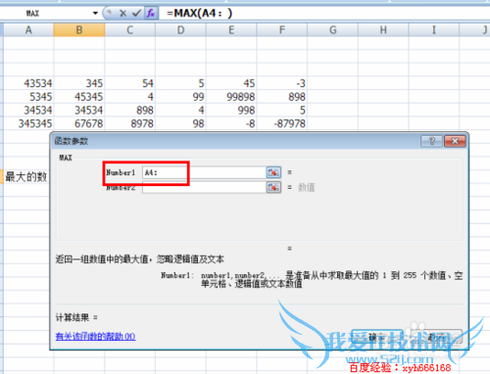
Task: Click the formula bar text =MAX(A4: )
Action: coord(199,14)
